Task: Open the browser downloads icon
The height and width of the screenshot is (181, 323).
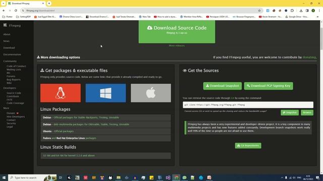Action: pyautogui.click(x=301, y=11)
